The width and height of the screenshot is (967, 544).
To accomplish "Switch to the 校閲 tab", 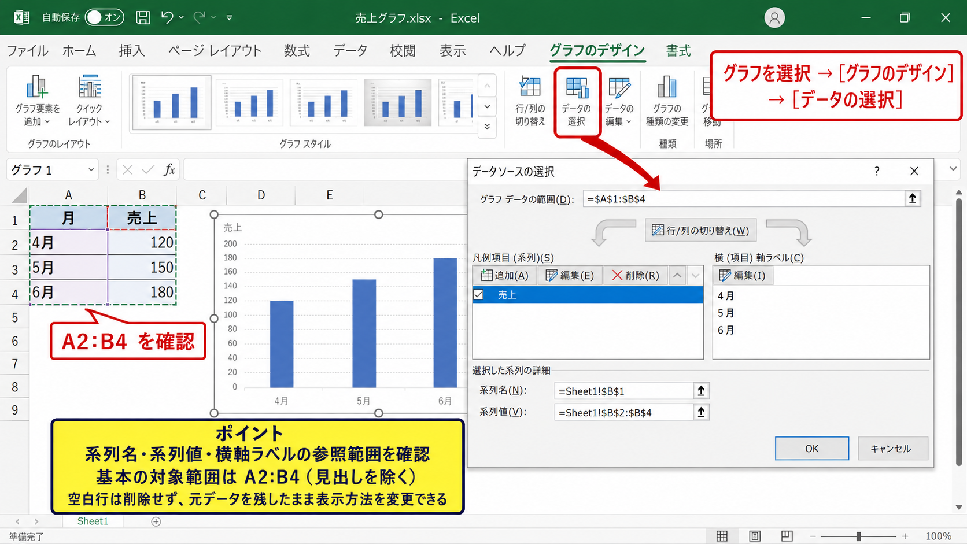I will pyautogui.click(x=403, y=51).
